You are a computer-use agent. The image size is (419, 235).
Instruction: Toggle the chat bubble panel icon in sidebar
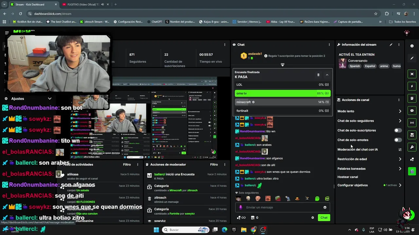pos(412,111)
